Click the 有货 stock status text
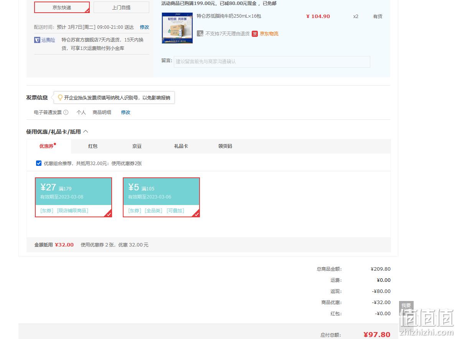The image size is (457, 339). [x=378, y=17]
